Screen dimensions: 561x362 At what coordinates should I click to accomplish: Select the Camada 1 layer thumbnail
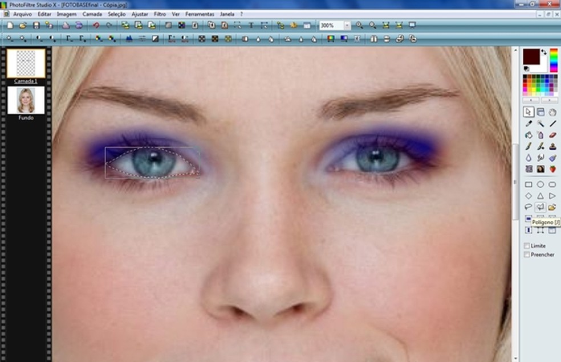coord(26,63)
